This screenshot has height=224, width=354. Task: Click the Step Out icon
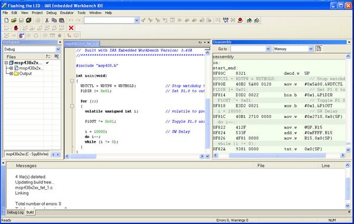coord(40,28)
